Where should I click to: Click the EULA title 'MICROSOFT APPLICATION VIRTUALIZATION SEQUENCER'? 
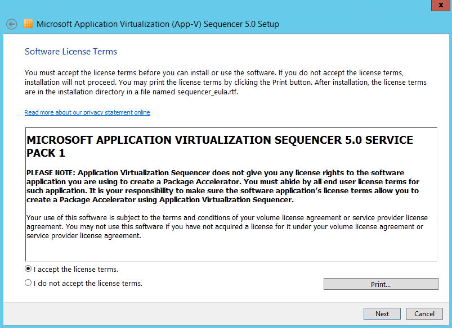[x=220, y=146]
